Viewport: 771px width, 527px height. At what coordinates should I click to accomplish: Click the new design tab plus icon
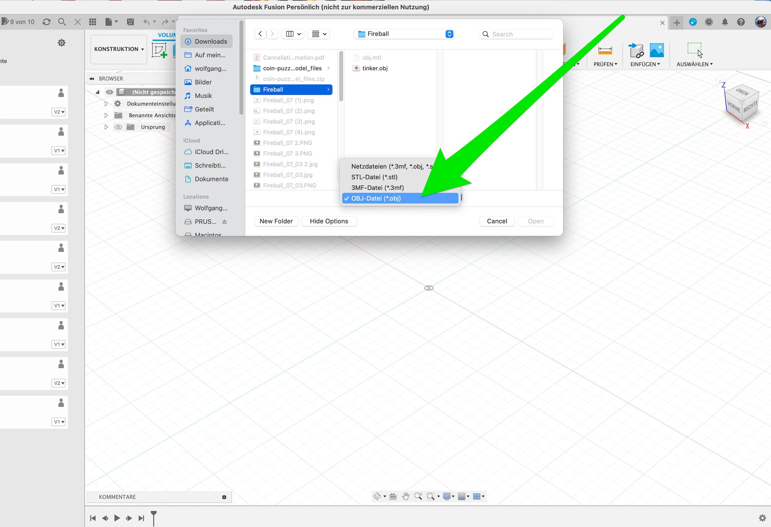[x=677, y=22]
